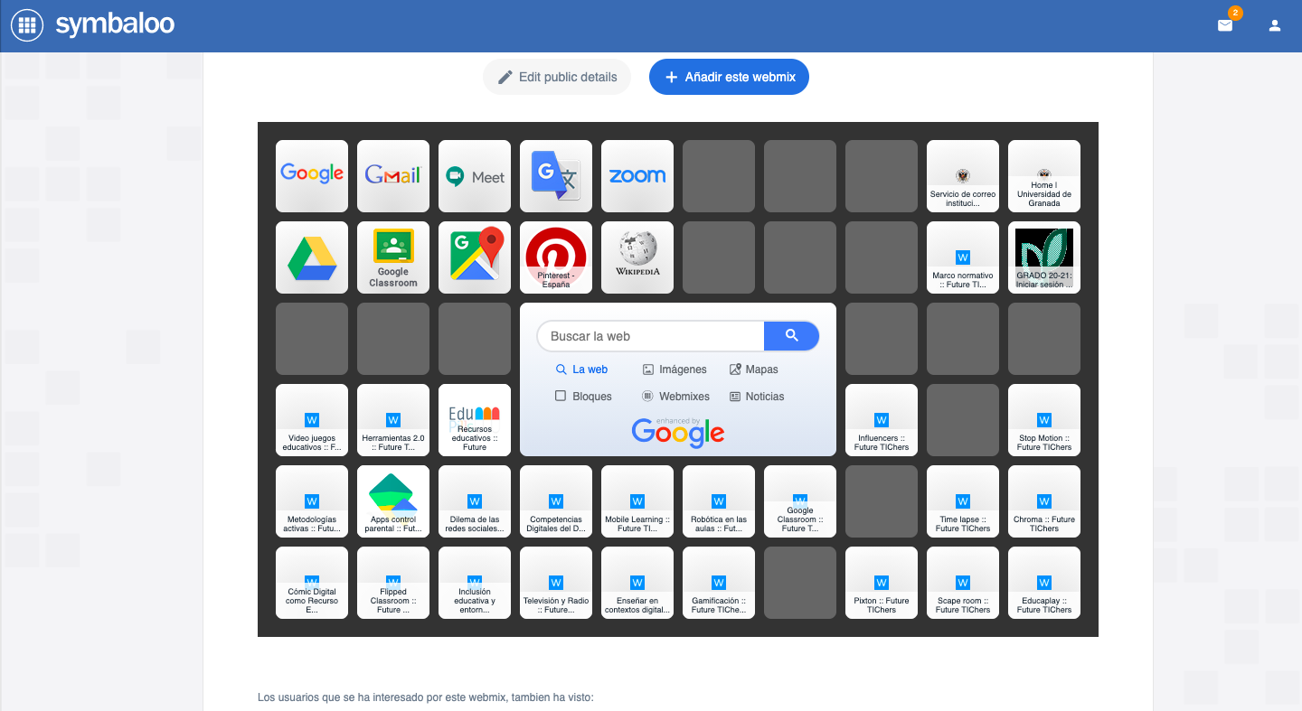Click the blue search magnifier button

pos(791,336)
